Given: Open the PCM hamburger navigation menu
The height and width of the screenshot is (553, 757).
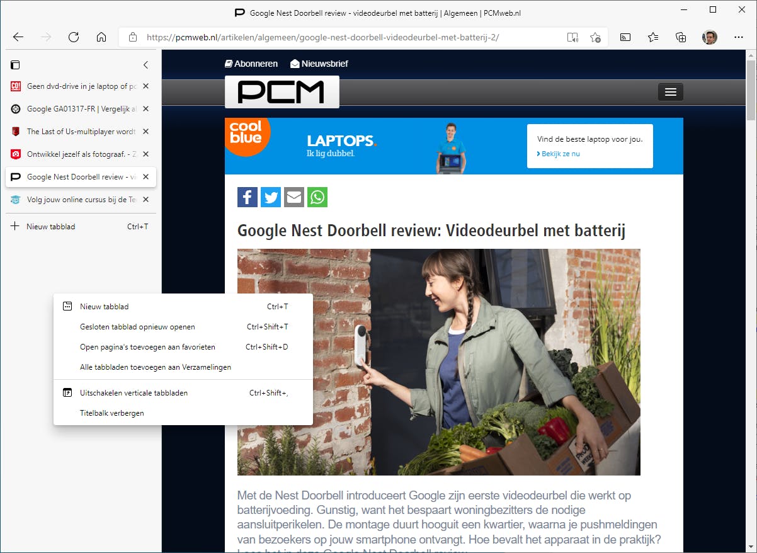Looking at the screenshot, I should 670,92.
